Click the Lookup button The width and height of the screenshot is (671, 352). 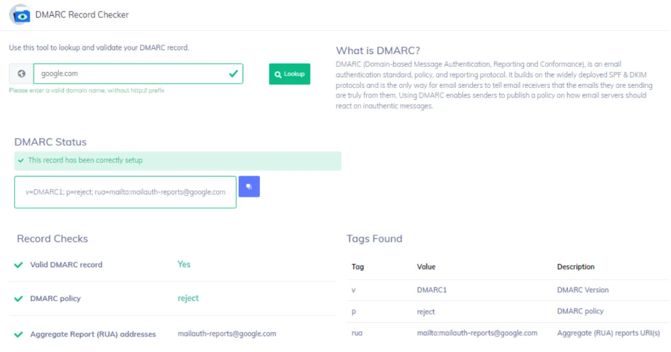[x=290, y=74]
